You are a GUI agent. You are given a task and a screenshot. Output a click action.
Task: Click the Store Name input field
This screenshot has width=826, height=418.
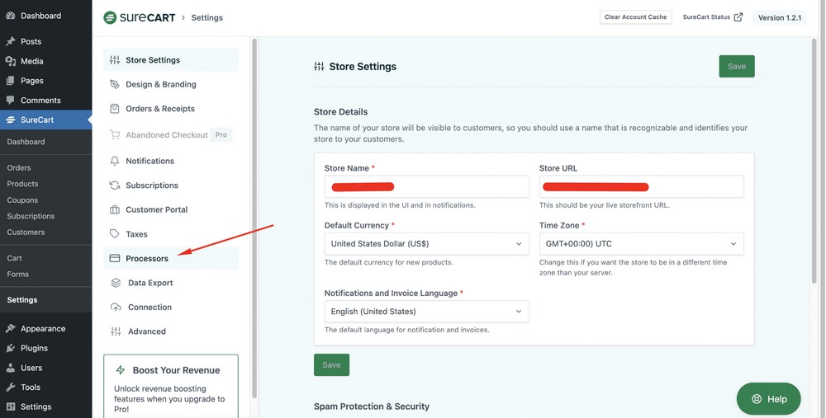(x=426, y=187)
